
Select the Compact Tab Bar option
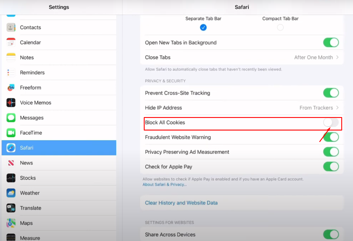[280, 27]
